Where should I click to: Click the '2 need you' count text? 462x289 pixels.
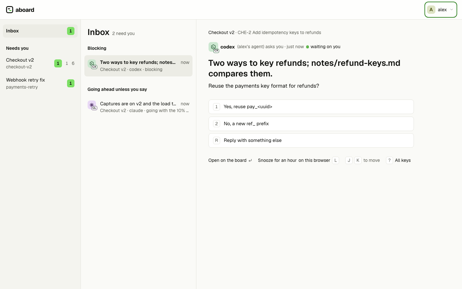(124, 33)
